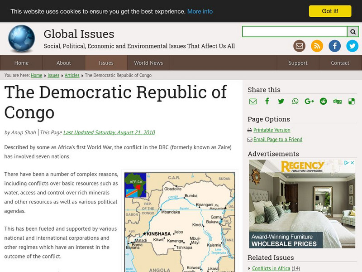Share this page via WhatsApp
Image resolution: width=362 pixels, height=272 pixels.
pos(295,102)
